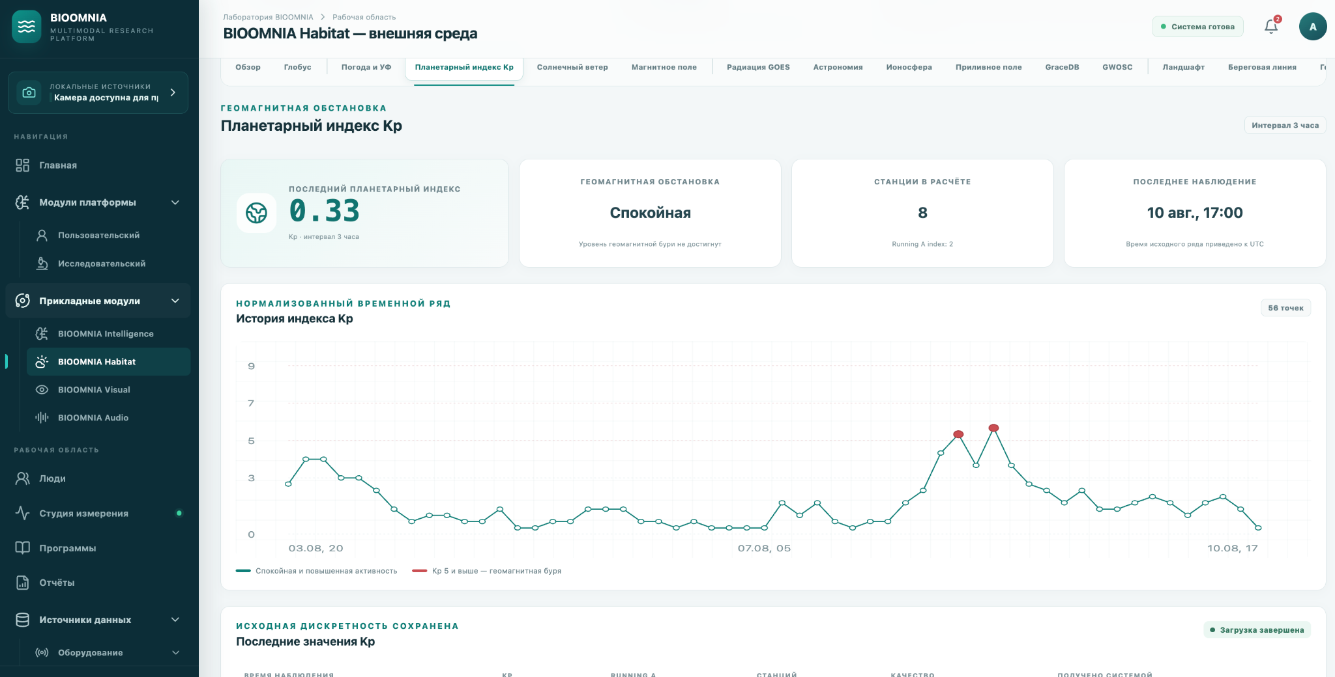The width and height of the screenshot is (1335, 677).
Task: Click the Модули платформы brain icon
Action: 23,202
